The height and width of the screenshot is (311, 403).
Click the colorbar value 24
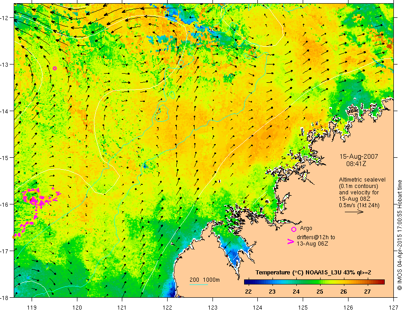coord(296,292)
